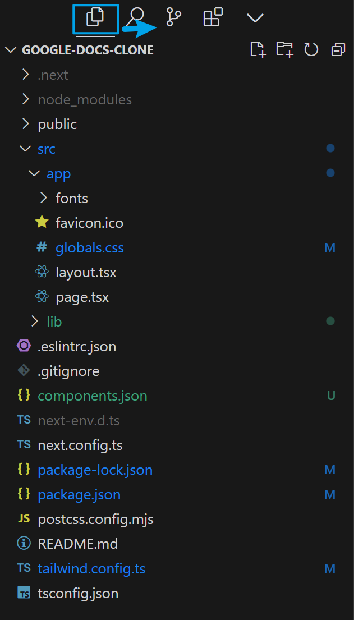The width and height of the screenshot is (354, 620).
Task: Show additional views chevron in activity bar
Action: coord(255,19)
